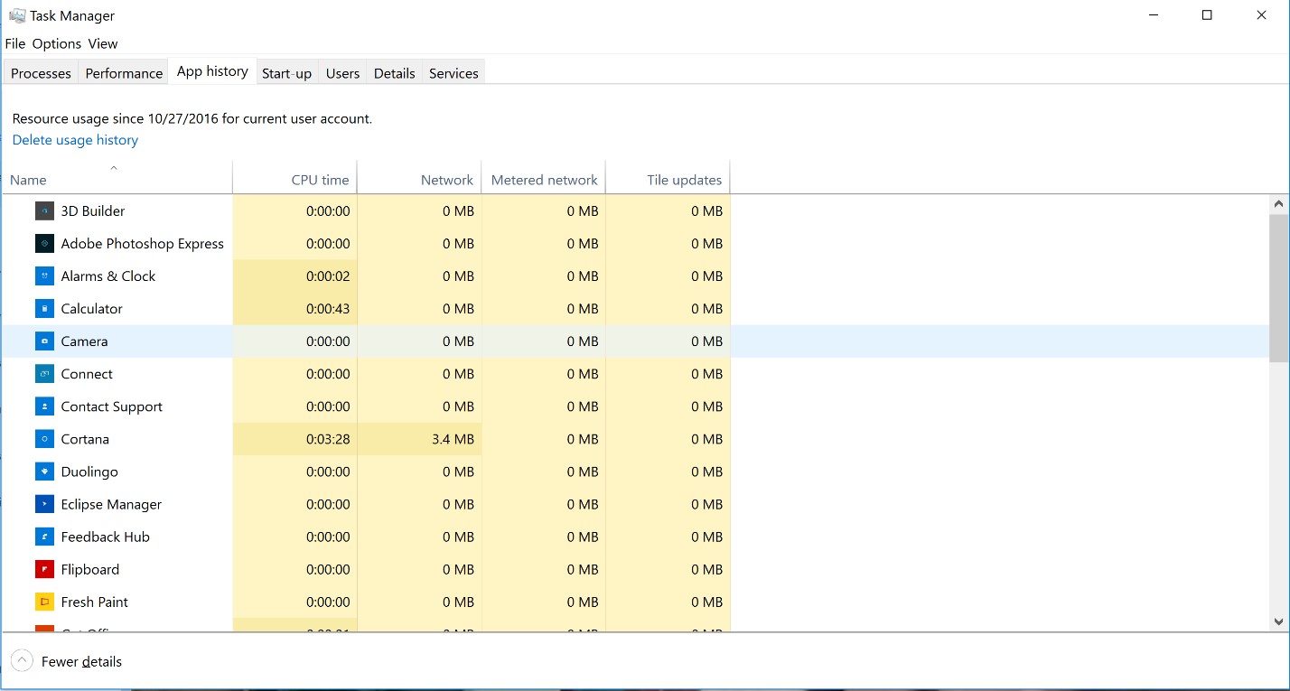Click the Connect app icon
Viewport: 1290px width, 691px height.
44,373
